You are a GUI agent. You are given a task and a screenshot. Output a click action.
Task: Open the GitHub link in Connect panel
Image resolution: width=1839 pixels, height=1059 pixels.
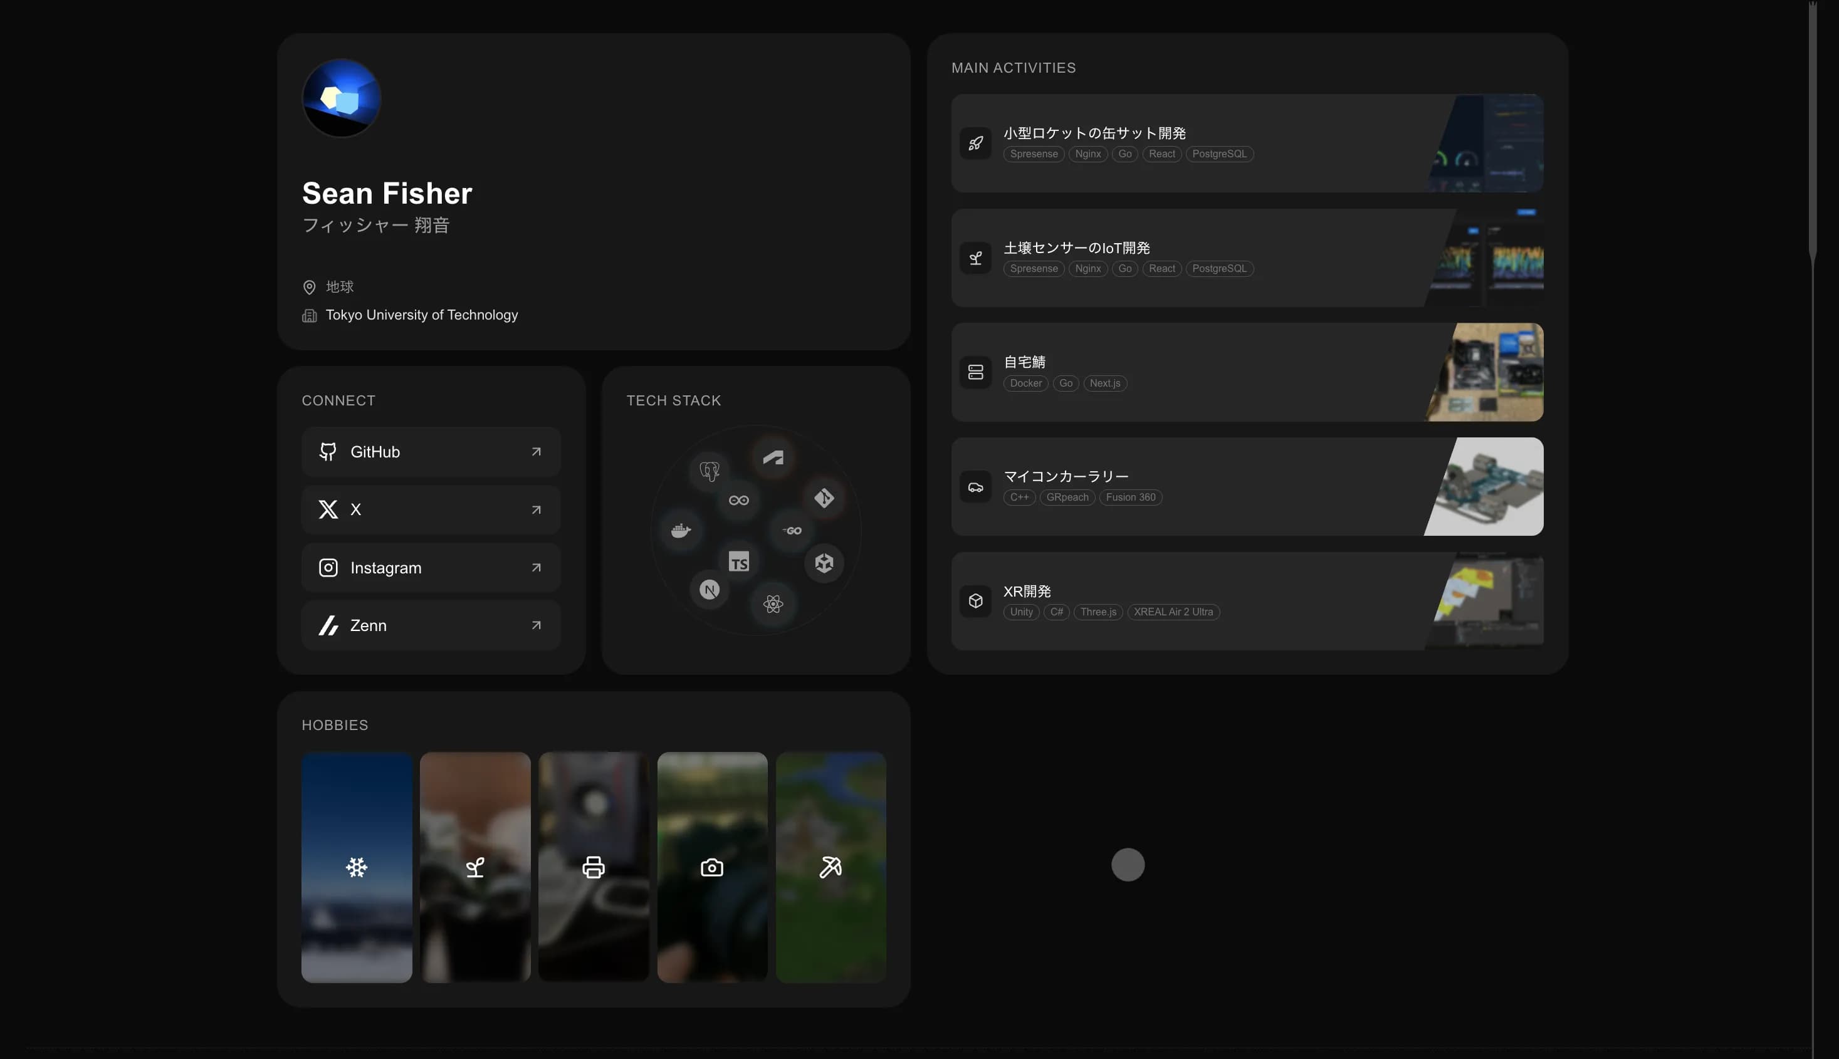click(431, 451)
